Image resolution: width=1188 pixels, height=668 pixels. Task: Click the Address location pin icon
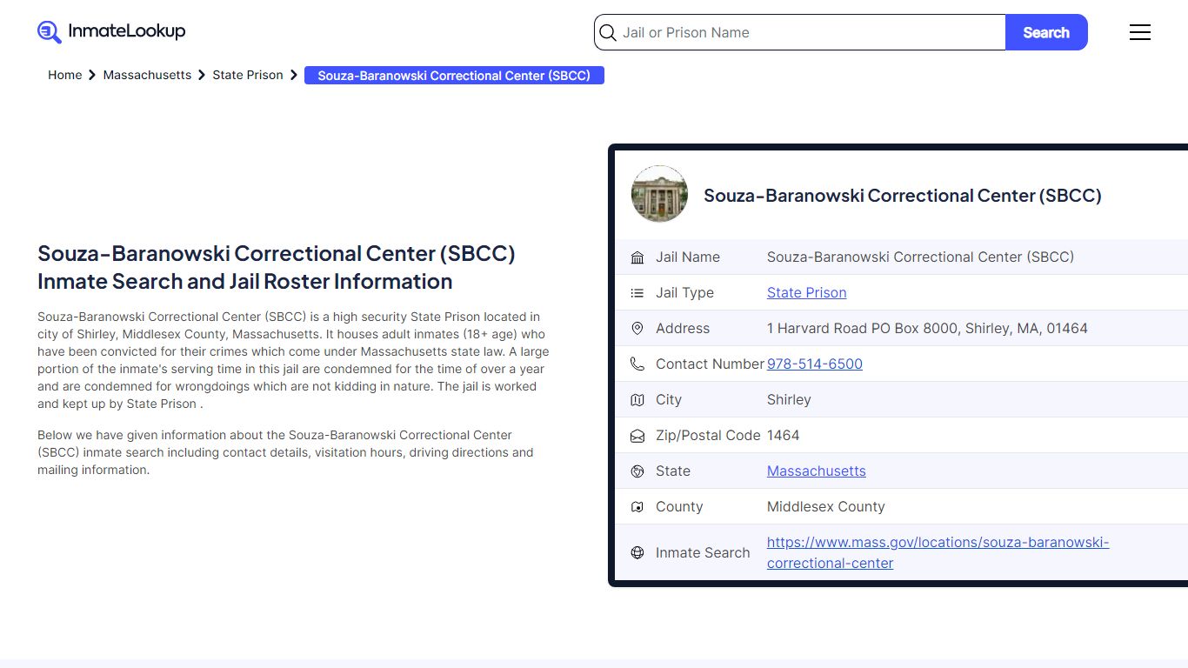(637, 329)
